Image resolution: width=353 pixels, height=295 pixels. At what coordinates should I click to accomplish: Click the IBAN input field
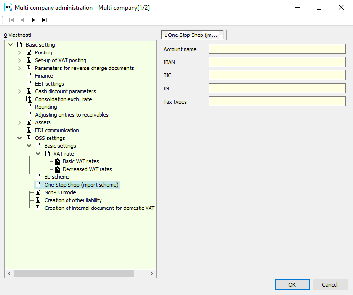(x=277, y=62)
